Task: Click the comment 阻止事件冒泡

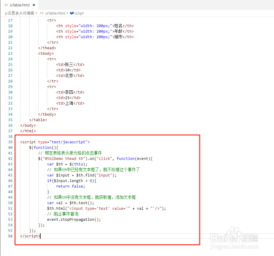Action: pyautogui.click(x=63, y=214)
